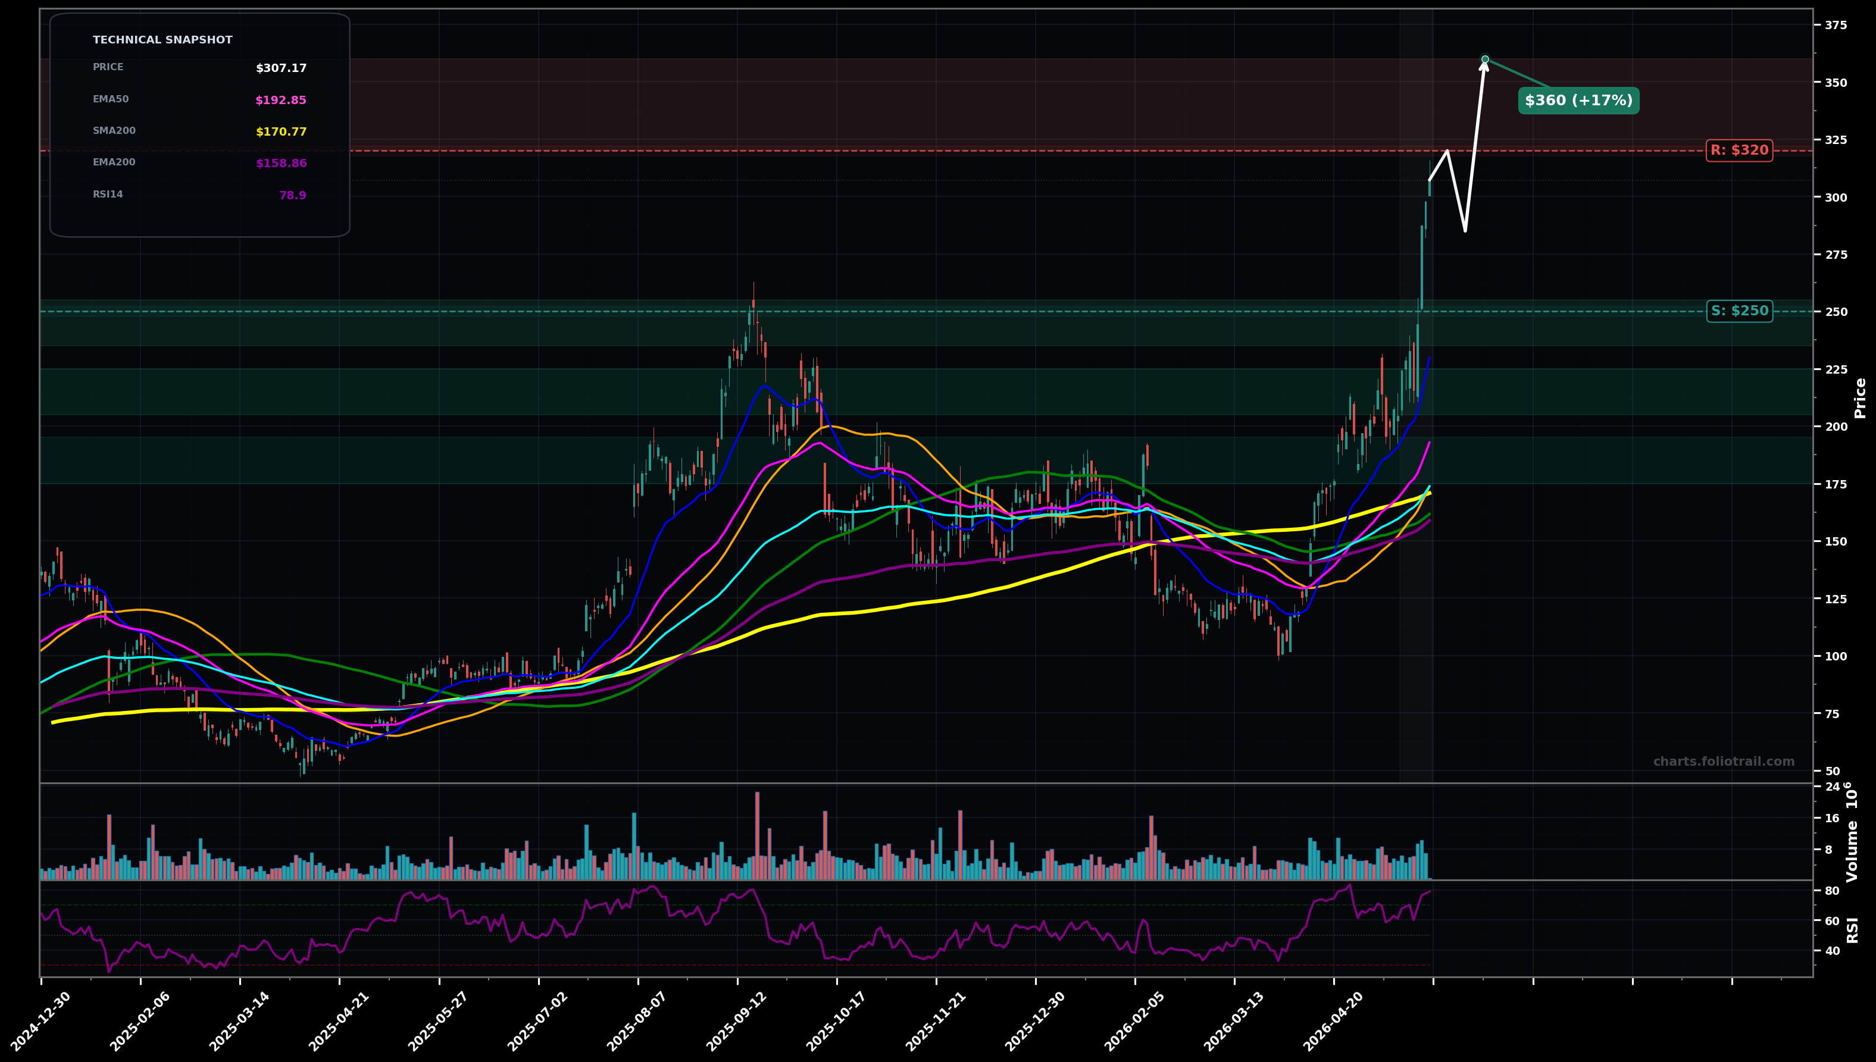Image resolution: width=1876 pixels, height=1062 pixels.
Task: Click the 100 price axis tick
Action: (x=1836, y=656)
